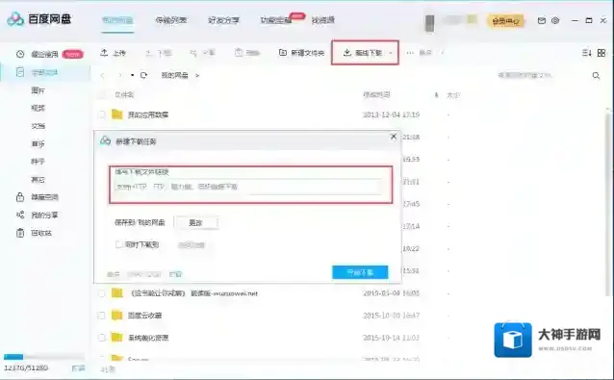
Task: Switch to 传输列表 tab
Action: 170,20
